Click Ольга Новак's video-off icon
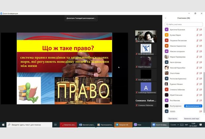 tap(201, 73)
